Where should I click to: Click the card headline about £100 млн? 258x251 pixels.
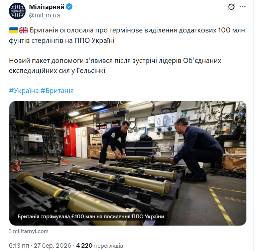[x=91, y=216]
